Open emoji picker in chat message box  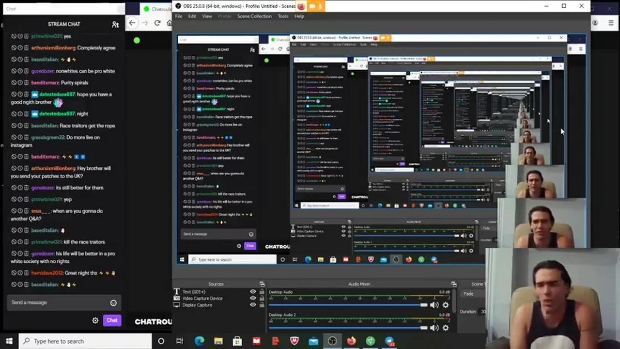(113, 302)
